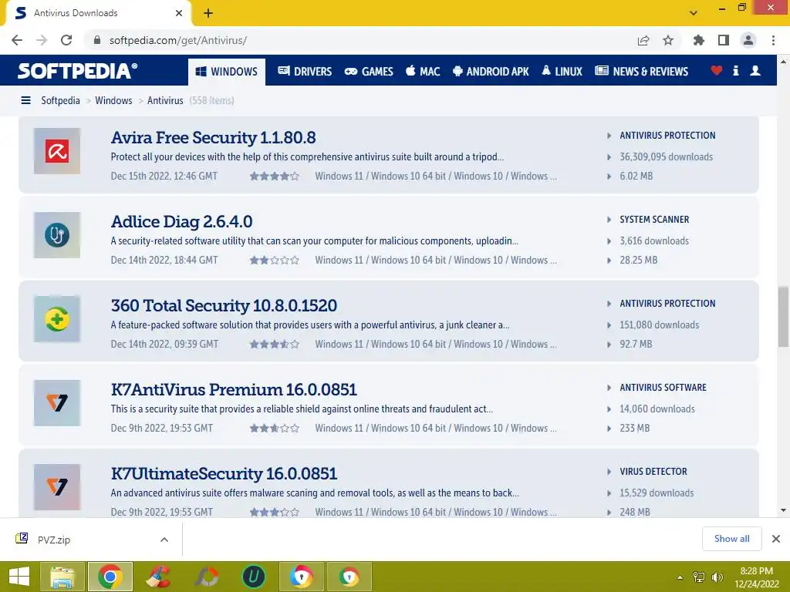Viewport: 790px width, 592px height.
Task: Bookmark this tab with the star icon
Action: tap(668, 40)
